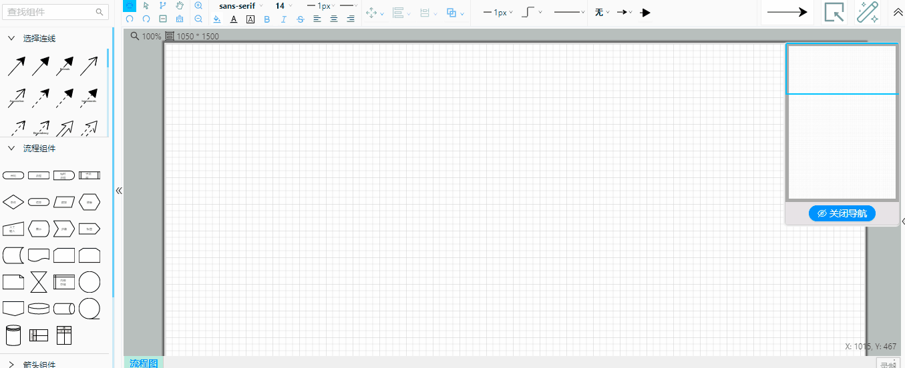This screenshot has width=905, height=368.
Task: Click the magic wand icon
Action: click(x=868, y=12)
